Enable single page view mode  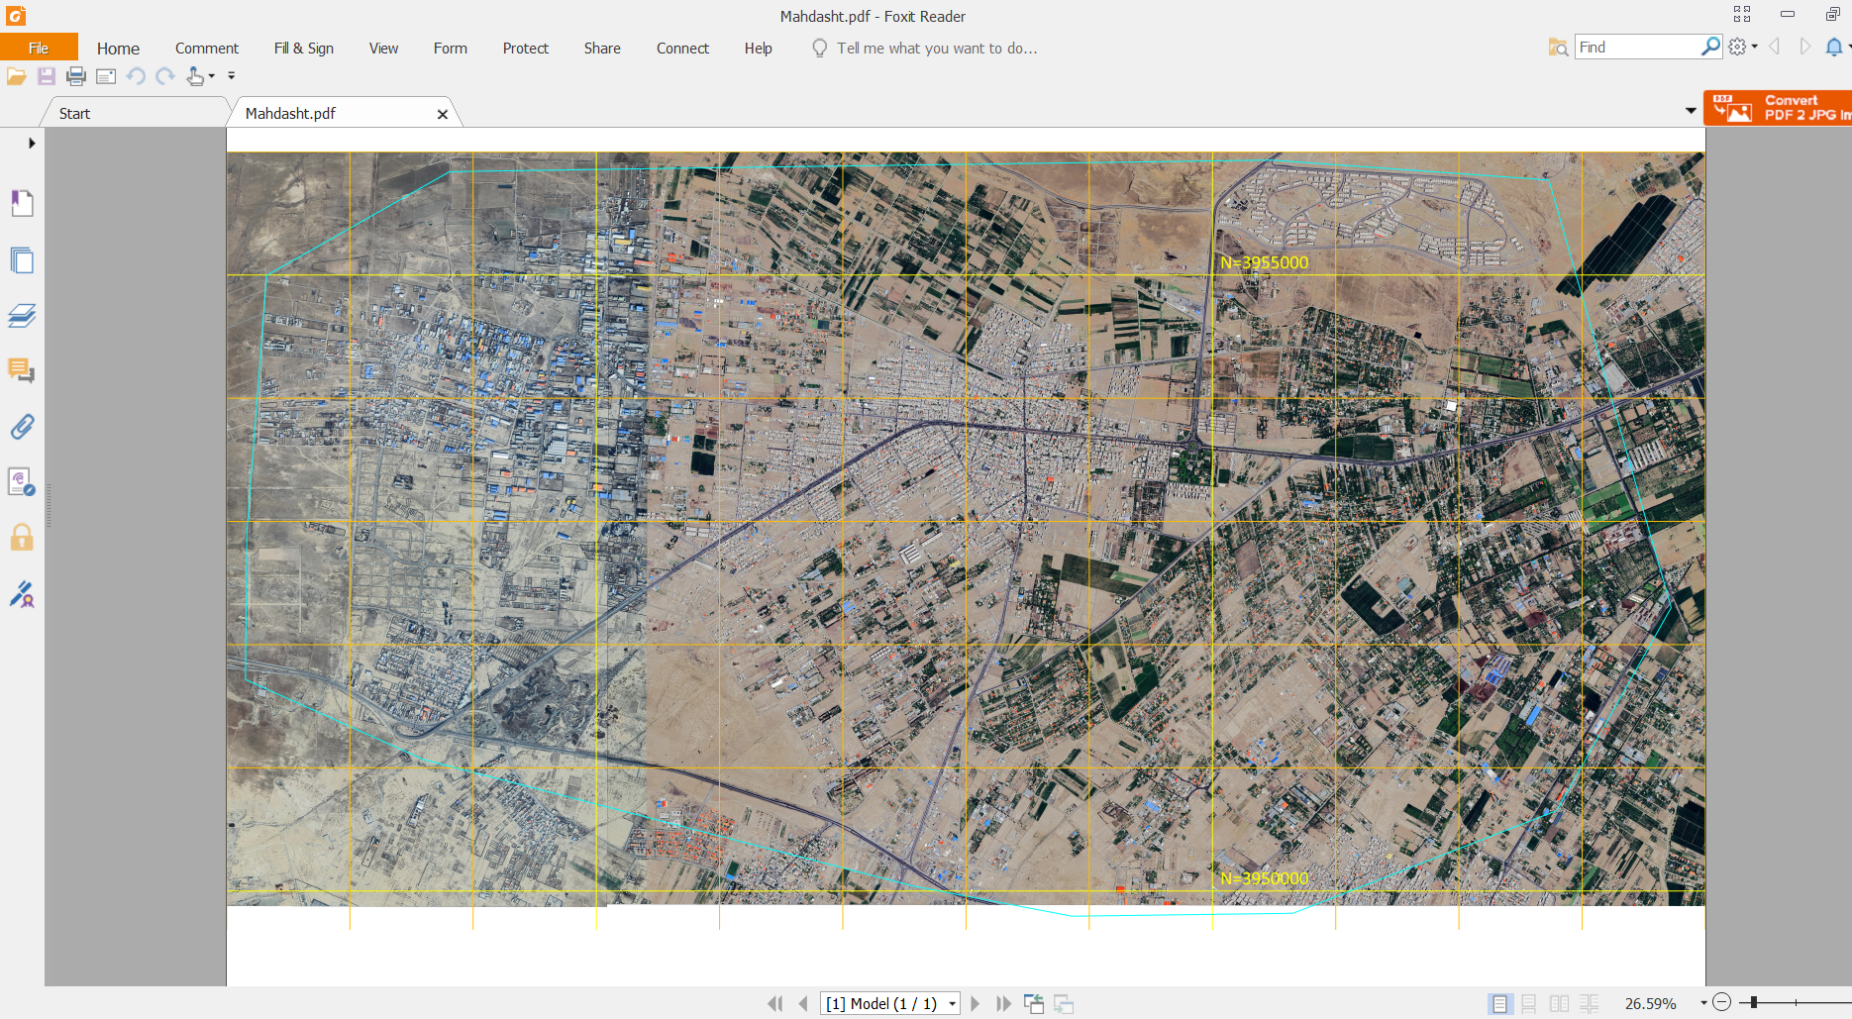1500,1004
